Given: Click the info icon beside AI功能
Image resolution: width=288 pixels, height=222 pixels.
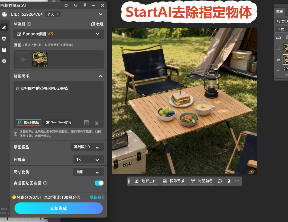Looking at the screenshot, I should click(29, 24).
